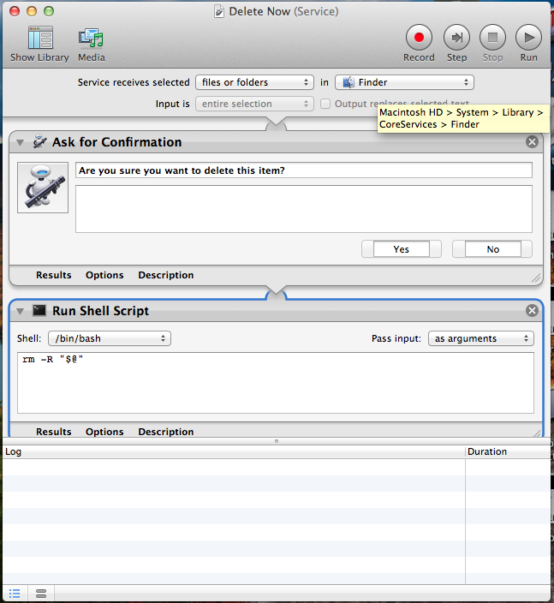Image resolution: width=554 pixels, height=603 pixels.
Task: Toggle Output replaces selected text checkbox
Action: pos(325,104)
